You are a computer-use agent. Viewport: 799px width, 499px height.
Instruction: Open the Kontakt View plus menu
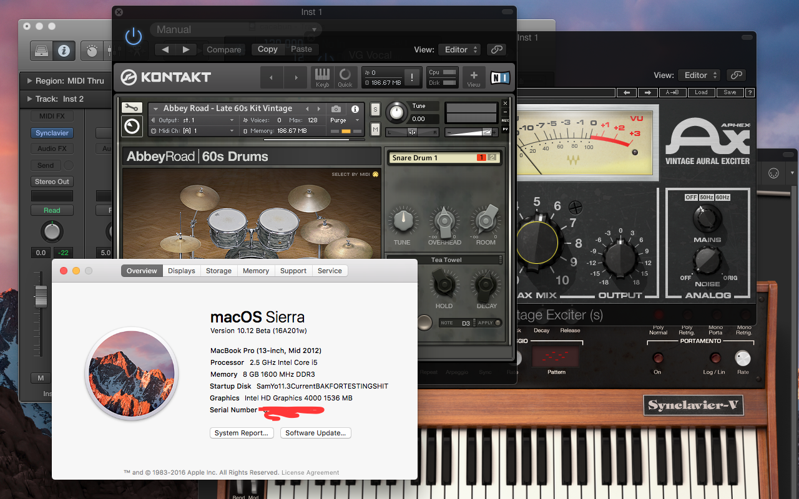474,77
